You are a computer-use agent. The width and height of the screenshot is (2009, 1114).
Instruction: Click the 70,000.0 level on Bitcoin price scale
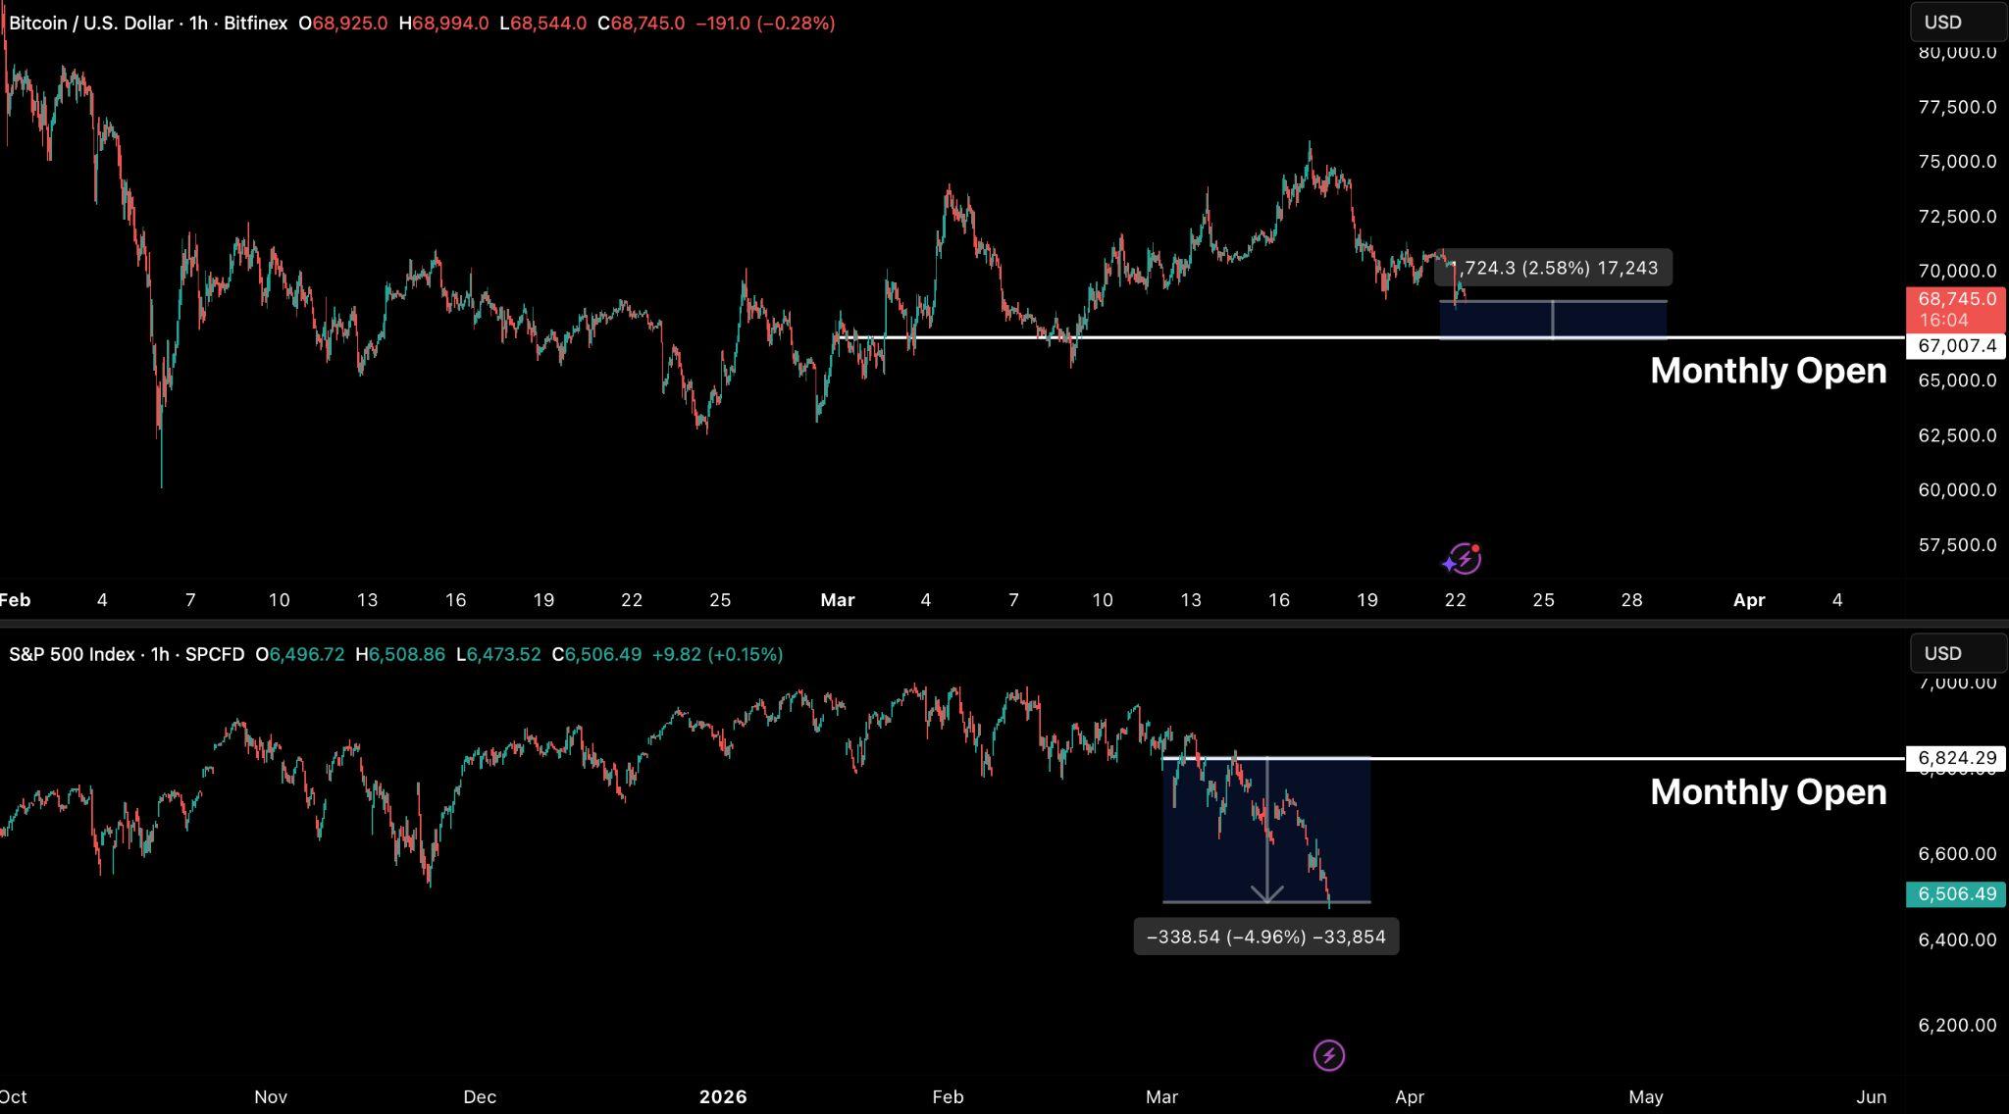[x=1956, y=271]
